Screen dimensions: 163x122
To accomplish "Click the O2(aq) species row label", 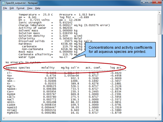I will pos(12,110).
